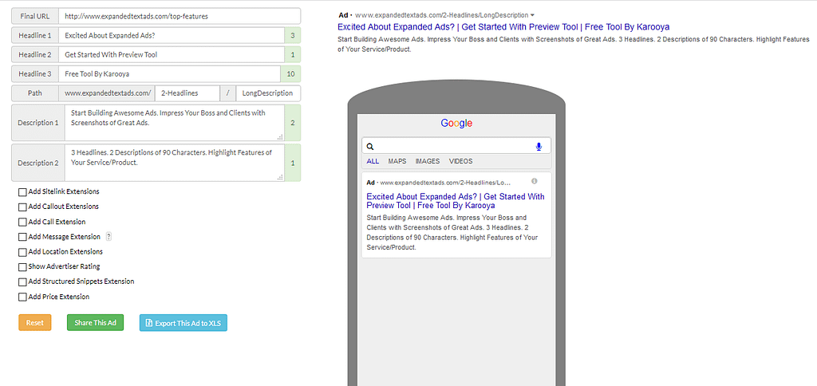Click the info icon in mobile ad preview
This screenshot has width=817, height=386.
[x=534, y=181]
